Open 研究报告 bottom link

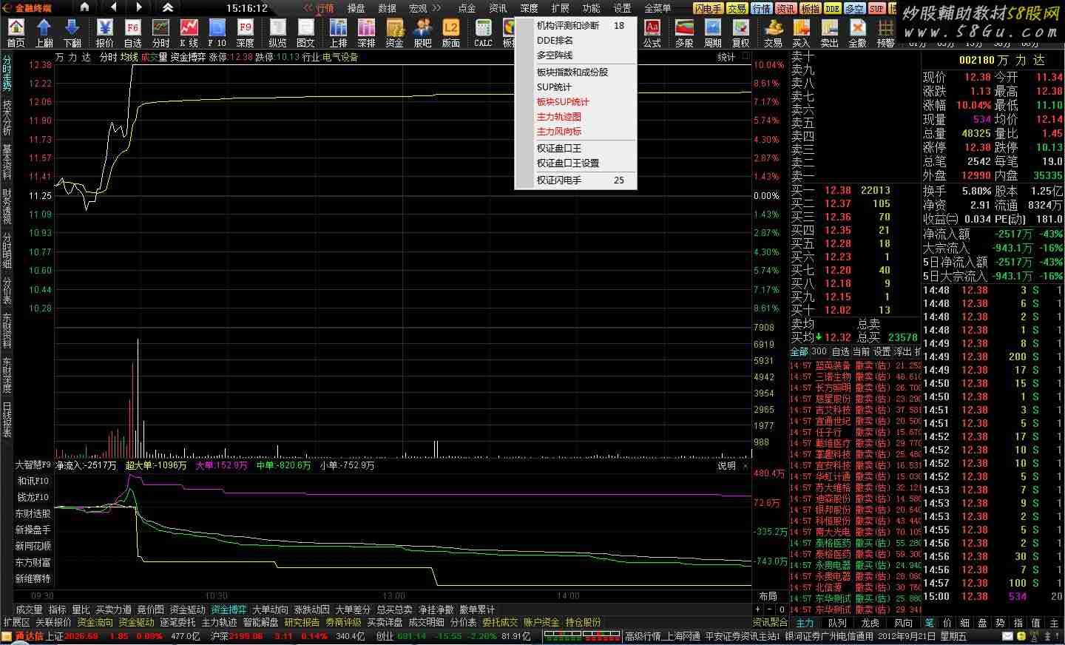[x=302, y=622]
